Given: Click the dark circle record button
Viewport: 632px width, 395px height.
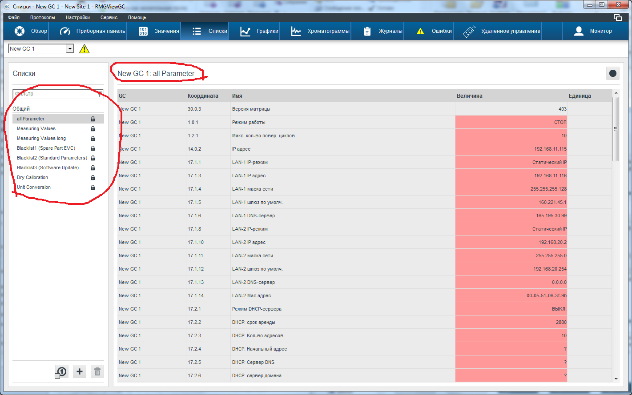Looking at the screenshot, I should click(x=612, y=73).
